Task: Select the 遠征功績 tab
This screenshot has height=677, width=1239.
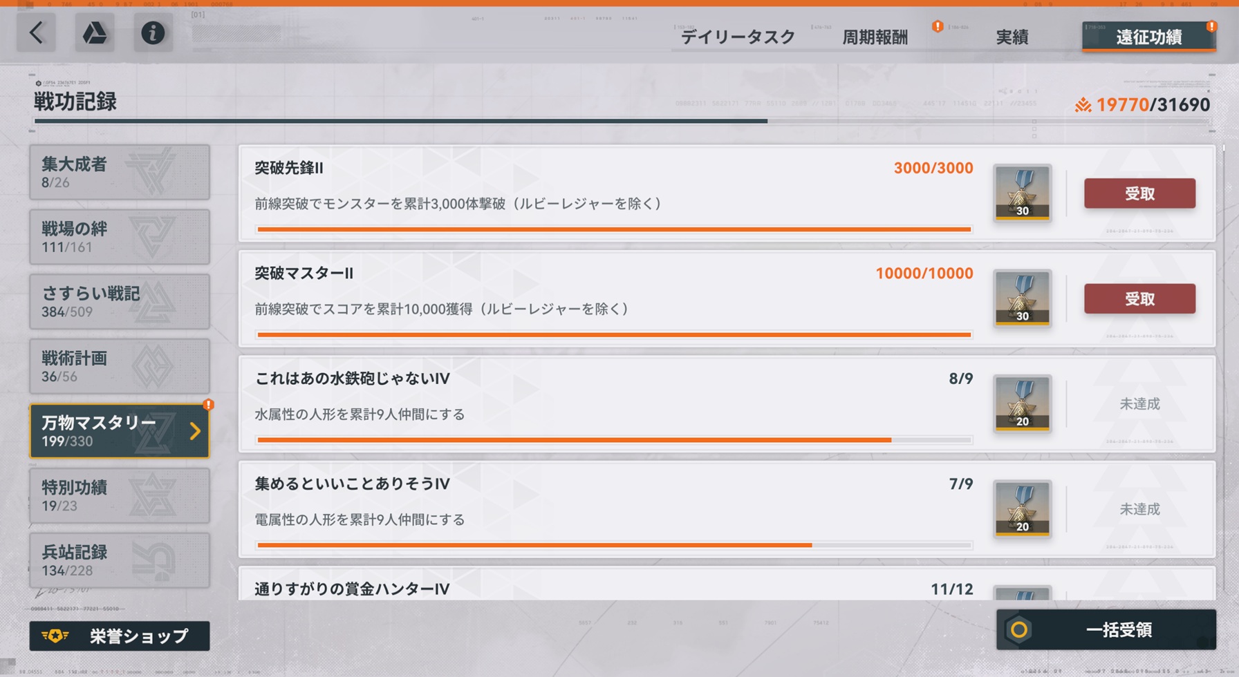Action: pos(1148,37)
